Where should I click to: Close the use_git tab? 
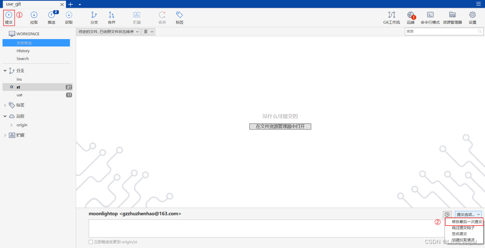(x=62, y=4)
